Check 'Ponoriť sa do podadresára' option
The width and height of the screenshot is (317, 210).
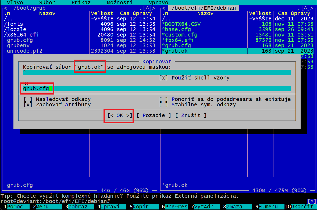163,99
